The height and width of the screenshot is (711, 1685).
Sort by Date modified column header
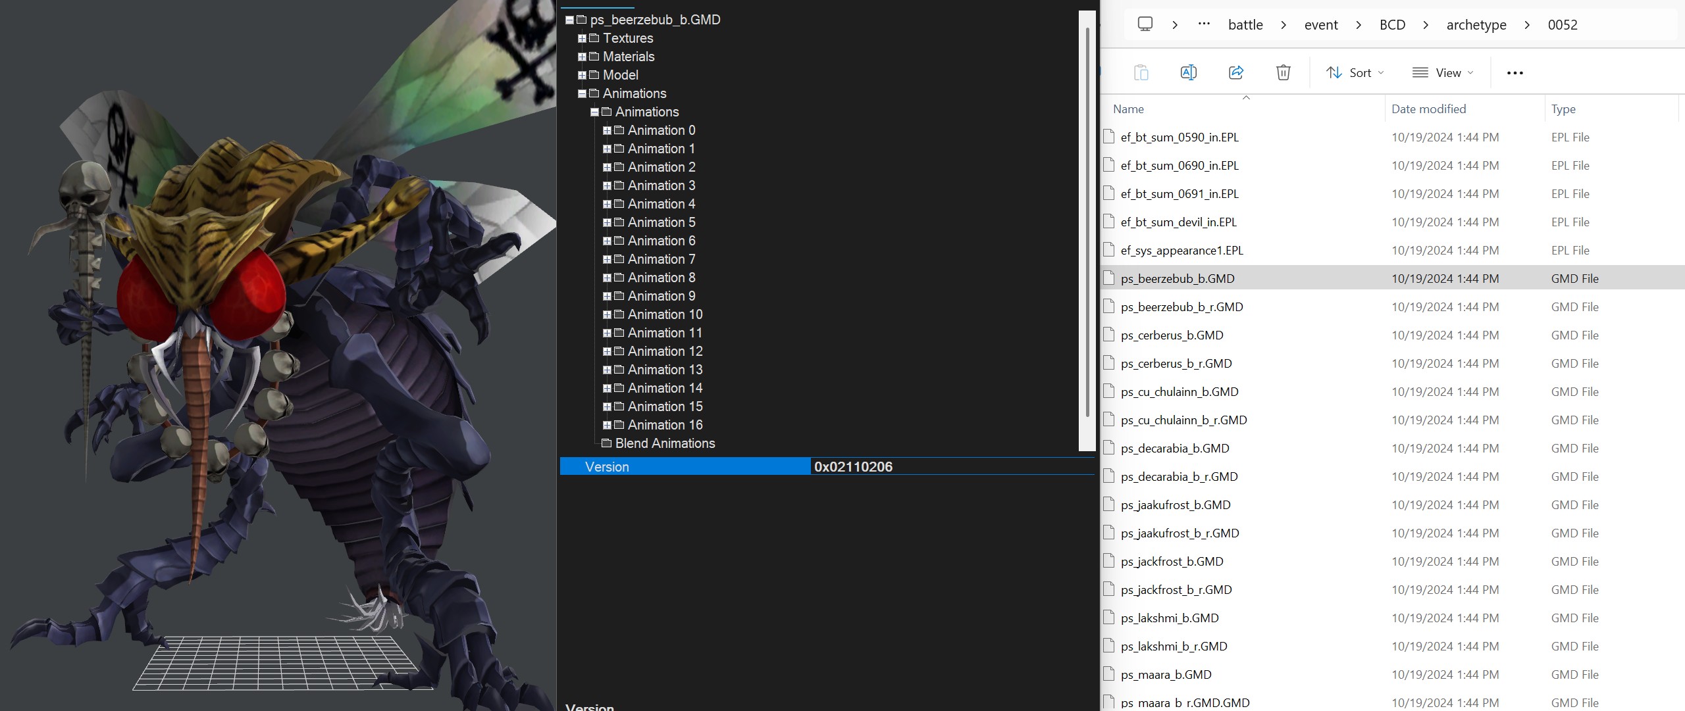(x=1465, y=109)
